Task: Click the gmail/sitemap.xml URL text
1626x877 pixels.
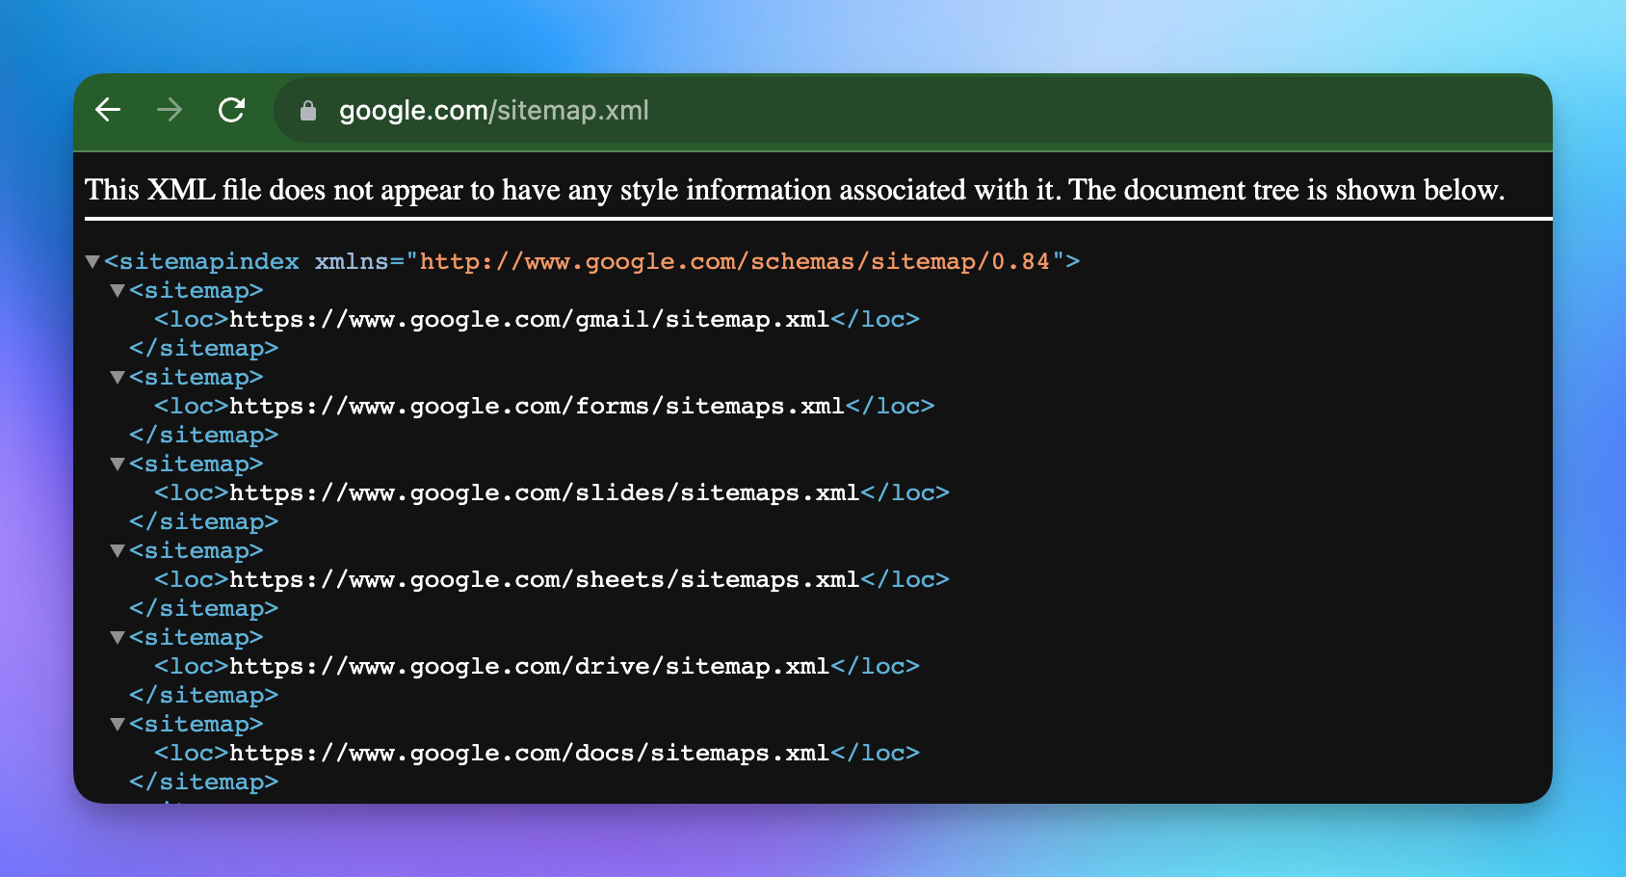Action: coord(530,320)
